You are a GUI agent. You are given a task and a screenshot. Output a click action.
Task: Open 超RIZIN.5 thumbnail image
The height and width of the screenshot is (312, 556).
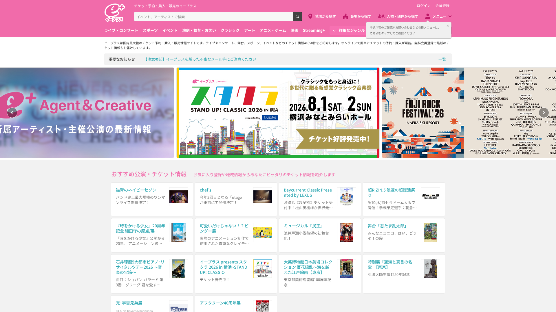(x=431, y=197)
